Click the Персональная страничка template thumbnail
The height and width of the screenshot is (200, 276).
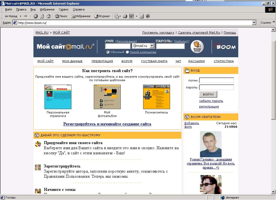pos(58,97)
